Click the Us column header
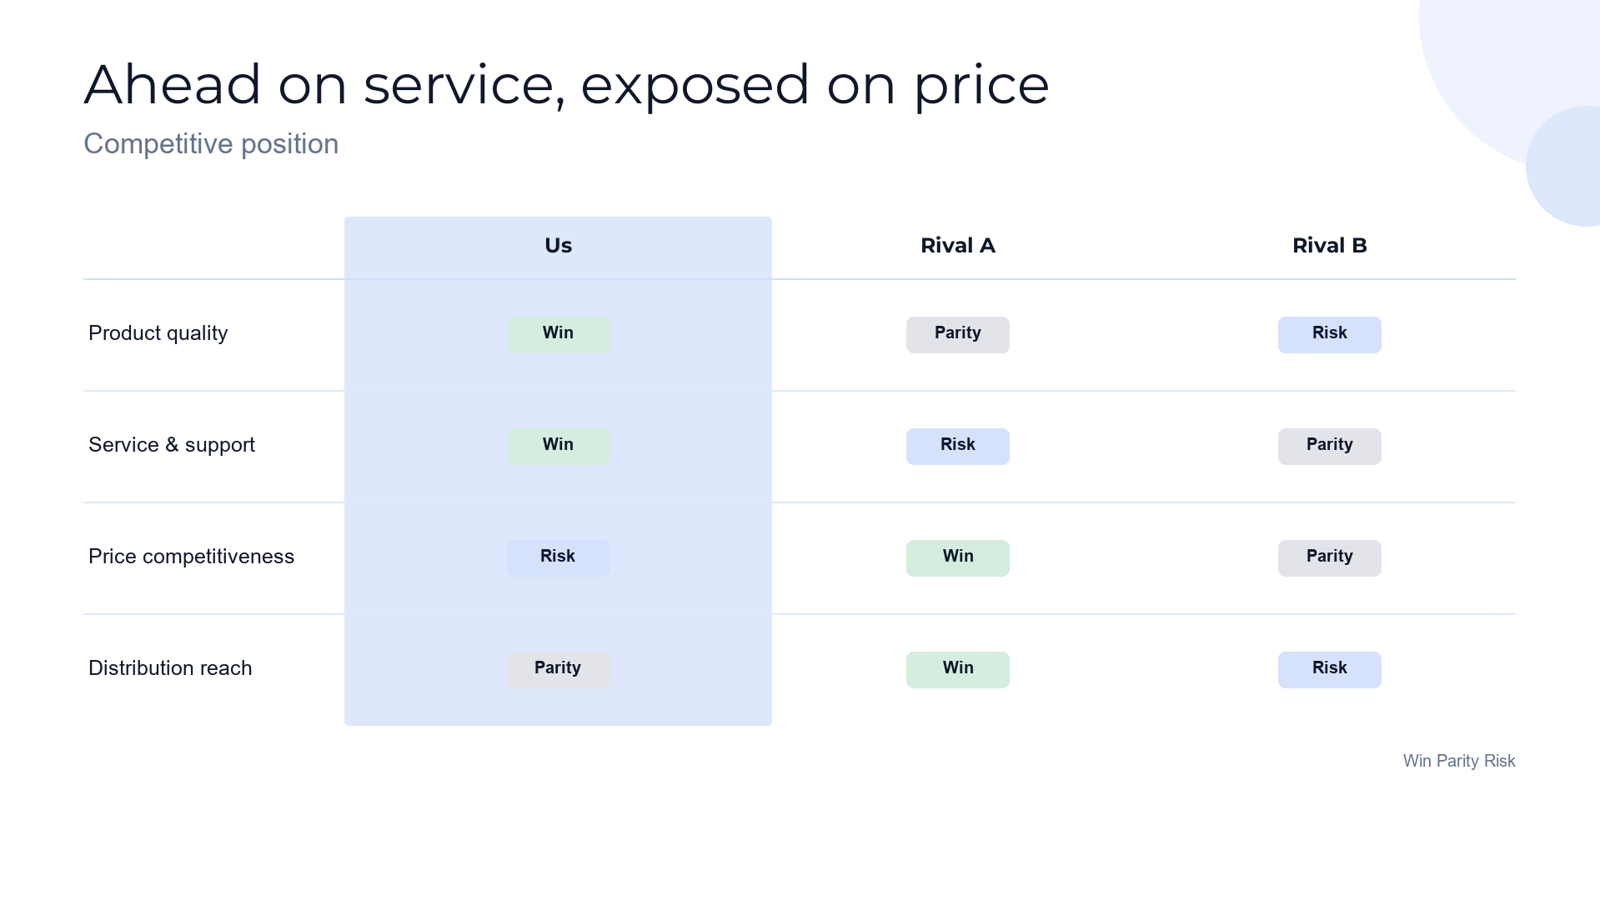Viewport: 1600px width, 900px height. [558, 246]
